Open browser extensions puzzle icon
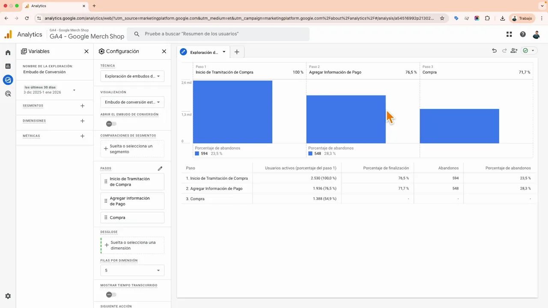Viewport: 548px width, 308px height. [x=488, y=18]
